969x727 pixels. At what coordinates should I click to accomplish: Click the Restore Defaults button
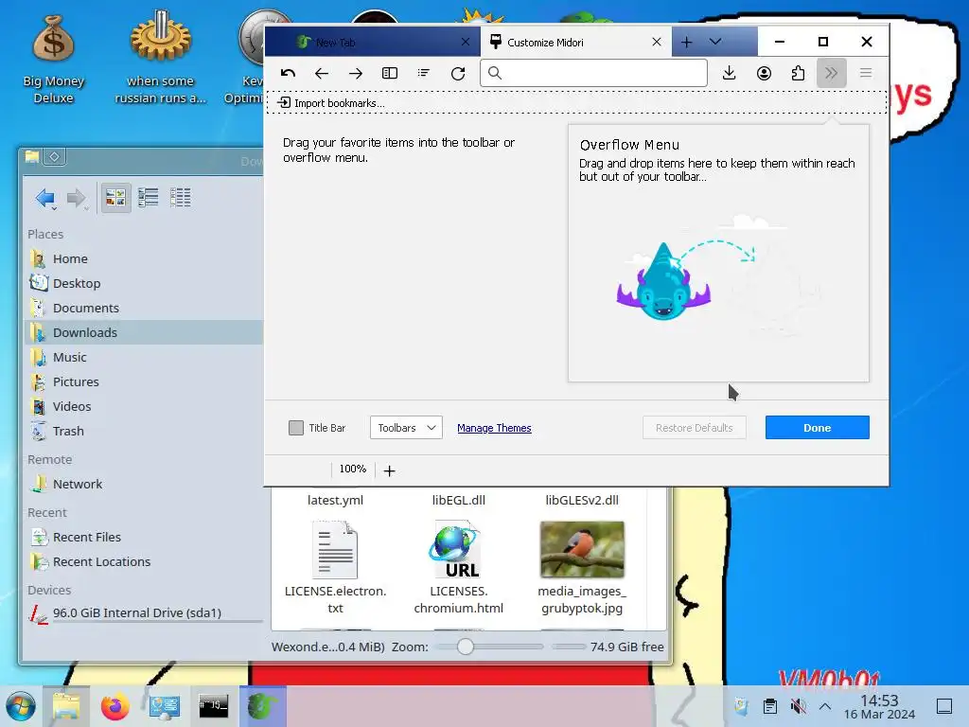(x=694, y=428)
